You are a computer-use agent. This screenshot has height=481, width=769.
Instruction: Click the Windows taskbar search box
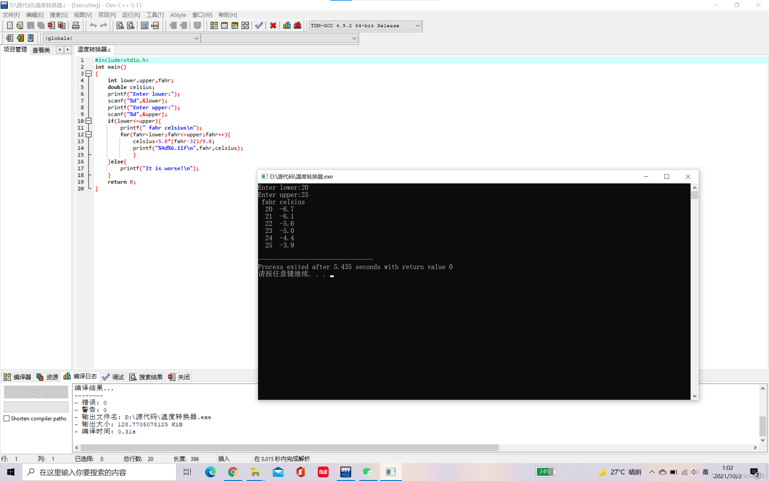[x=99, y=472]
